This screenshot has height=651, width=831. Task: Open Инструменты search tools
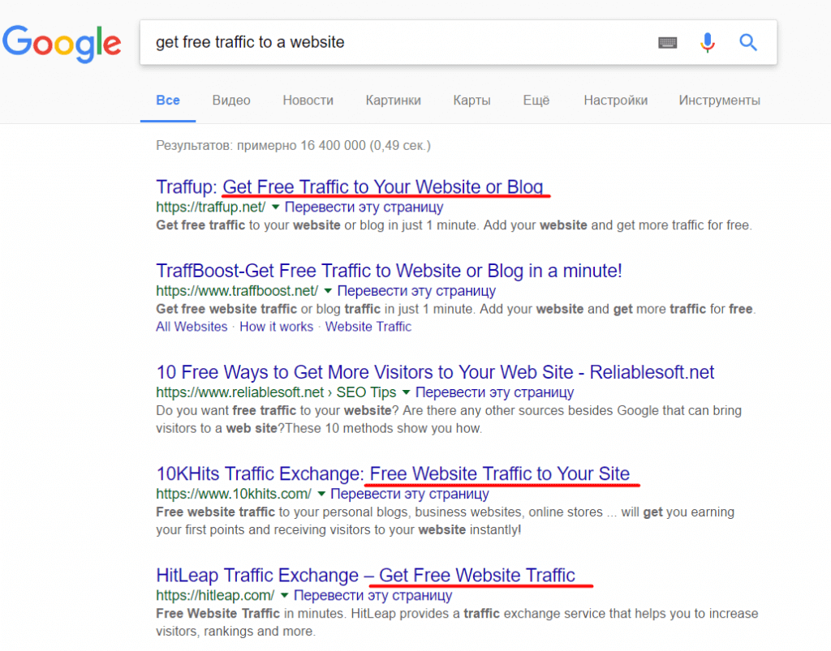coord(719,101)
